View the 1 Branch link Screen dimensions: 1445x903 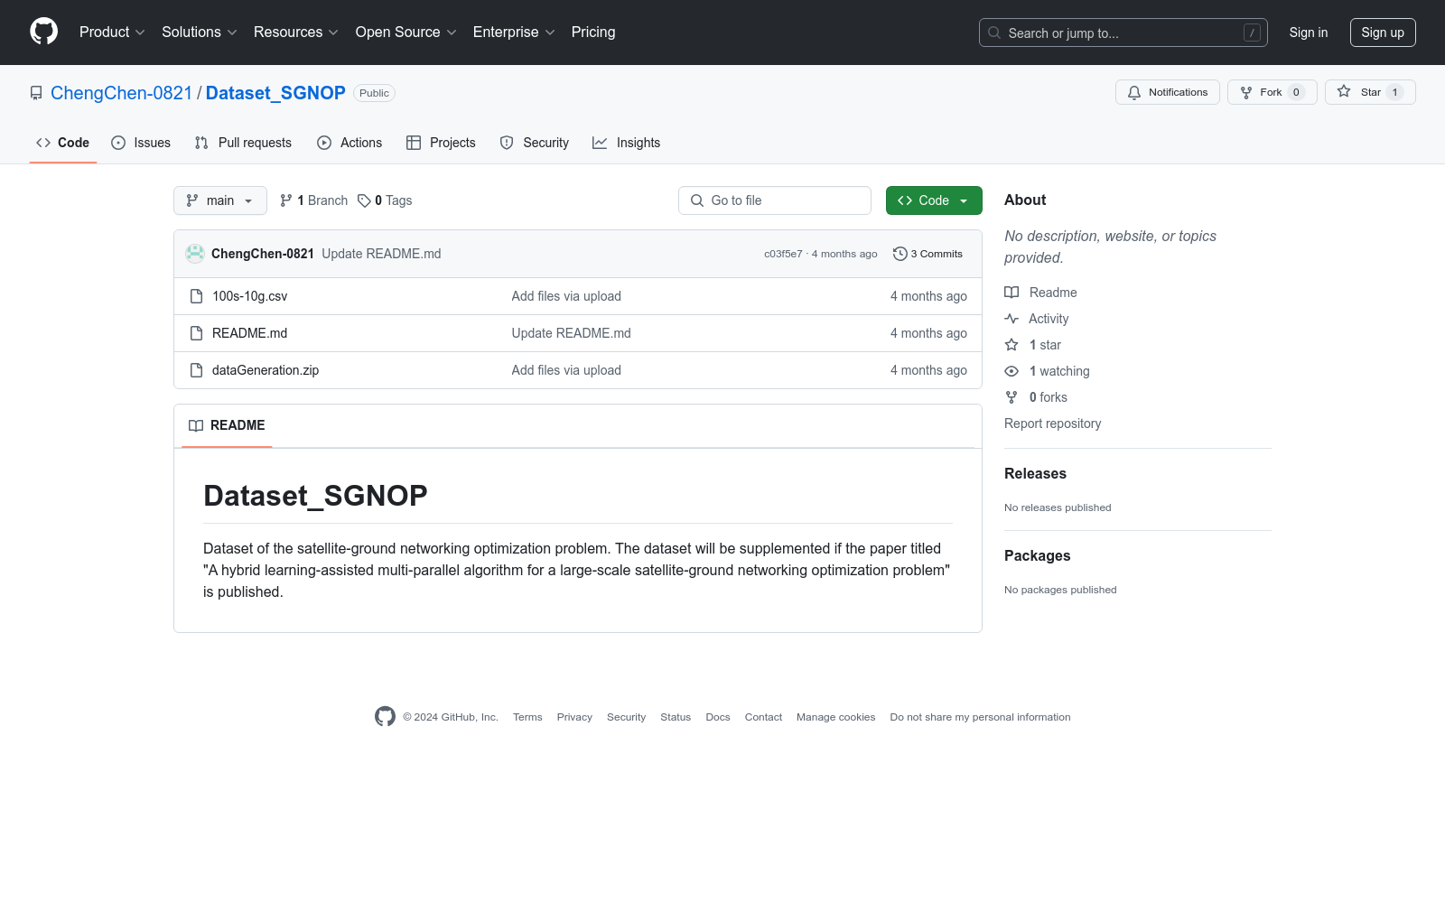(314, 200)
